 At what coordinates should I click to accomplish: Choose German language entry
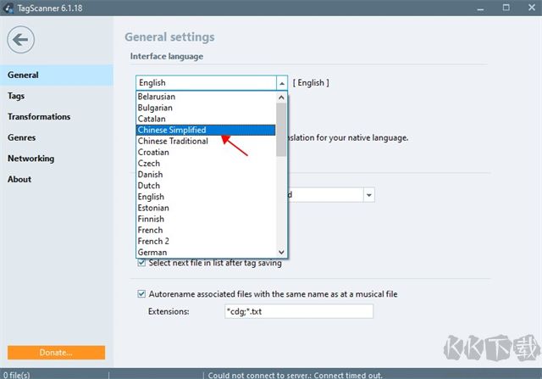click(206, 252)
